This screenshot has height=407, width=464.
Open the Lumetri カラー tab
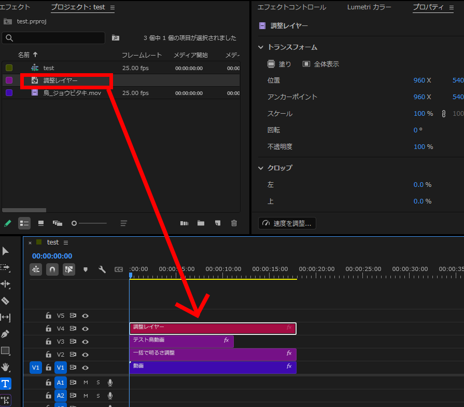(369, 7)
